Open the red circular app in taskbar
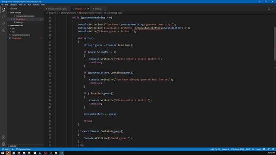Image resolution: width=276 pixels, height=155 pixels. (x=45, y=153)
